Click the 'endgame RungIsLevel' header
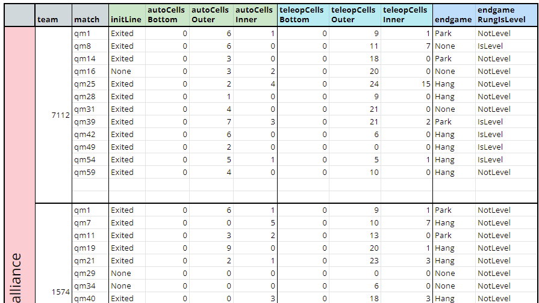 [x=506, y=16]
